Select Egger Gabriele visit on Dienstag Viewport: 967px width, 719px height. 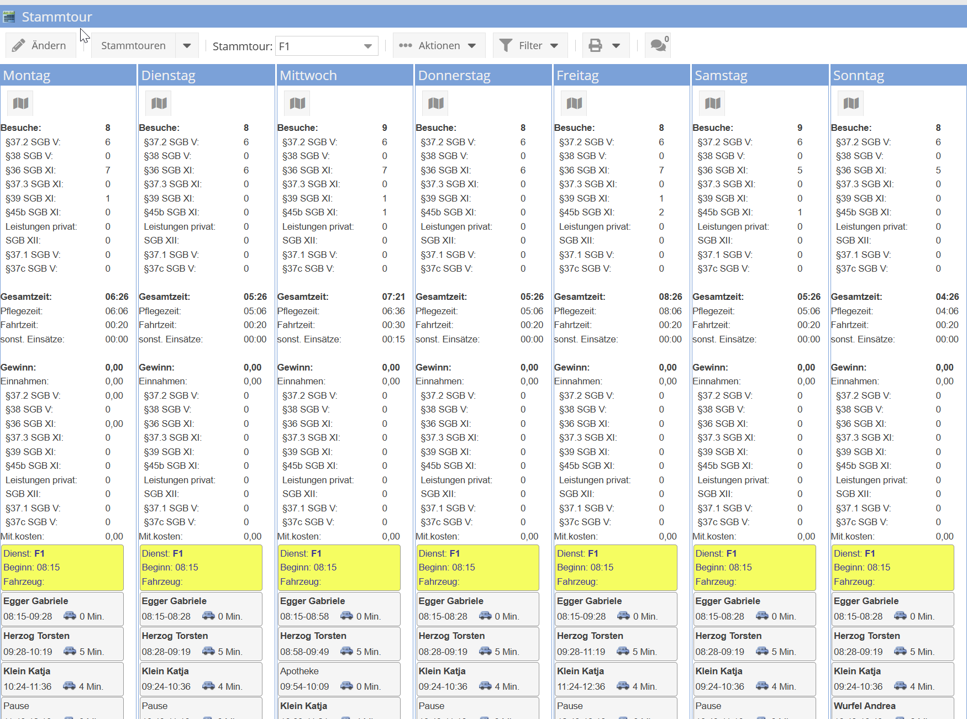click(x=201, y=609)
